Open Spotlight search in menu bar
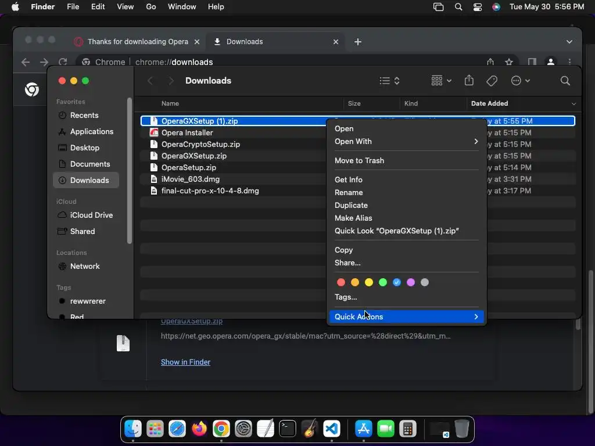This screenshot has width=595, height=446. [458, 7]
